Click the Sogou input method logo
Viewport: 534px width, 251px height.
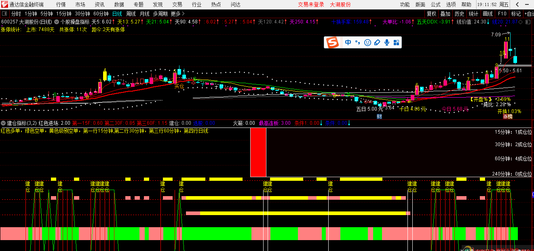pyautogui.click(x=332, y=42)
